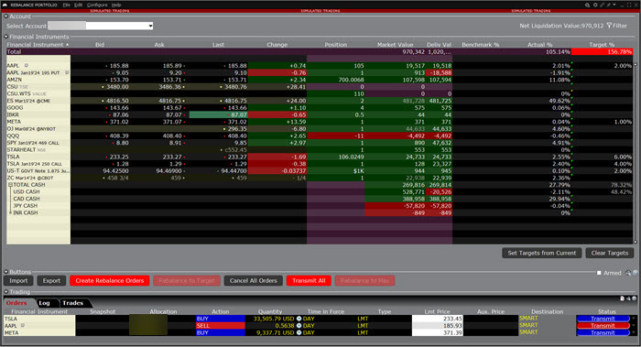Click the SELL action cell for AAPL

pos(221,326)
